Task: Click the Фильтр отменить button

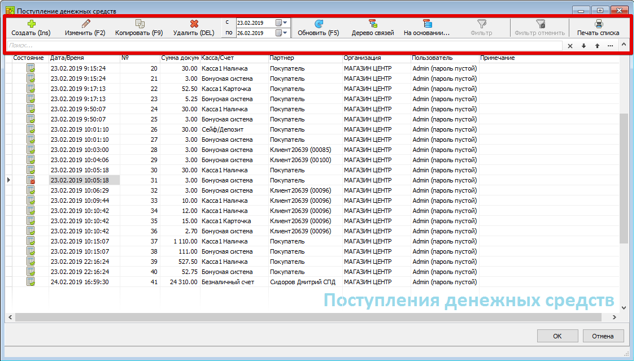Action: pos(540,28)
